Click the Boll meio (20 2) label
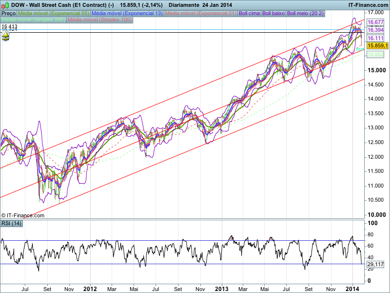390x293 pixels. 306,14
